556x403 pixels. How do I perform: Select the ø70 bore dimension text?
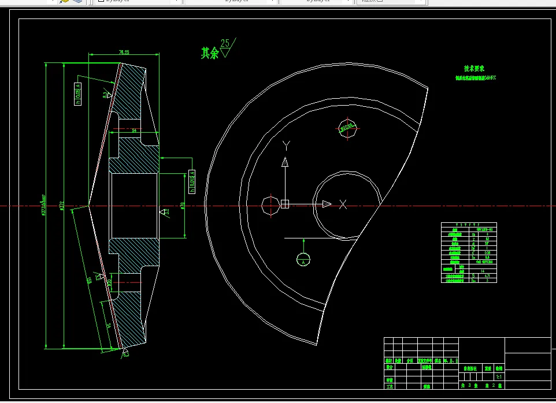[183, 206]
